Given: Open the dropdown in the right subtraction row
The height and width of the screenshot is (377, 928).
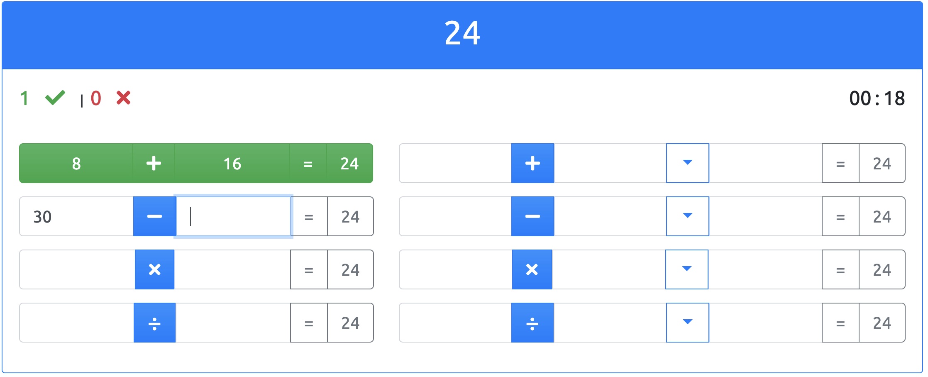Looking at the screenshot, I should 687,216.
